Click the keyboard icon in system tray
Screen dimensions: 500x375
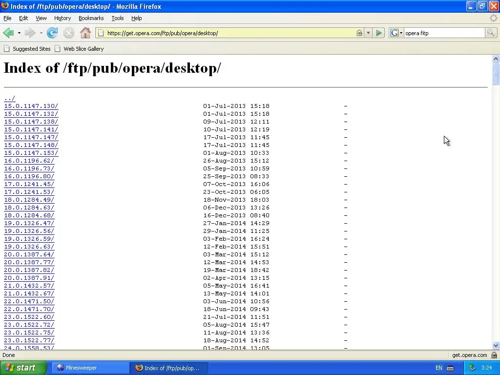[x=450, y=368]
